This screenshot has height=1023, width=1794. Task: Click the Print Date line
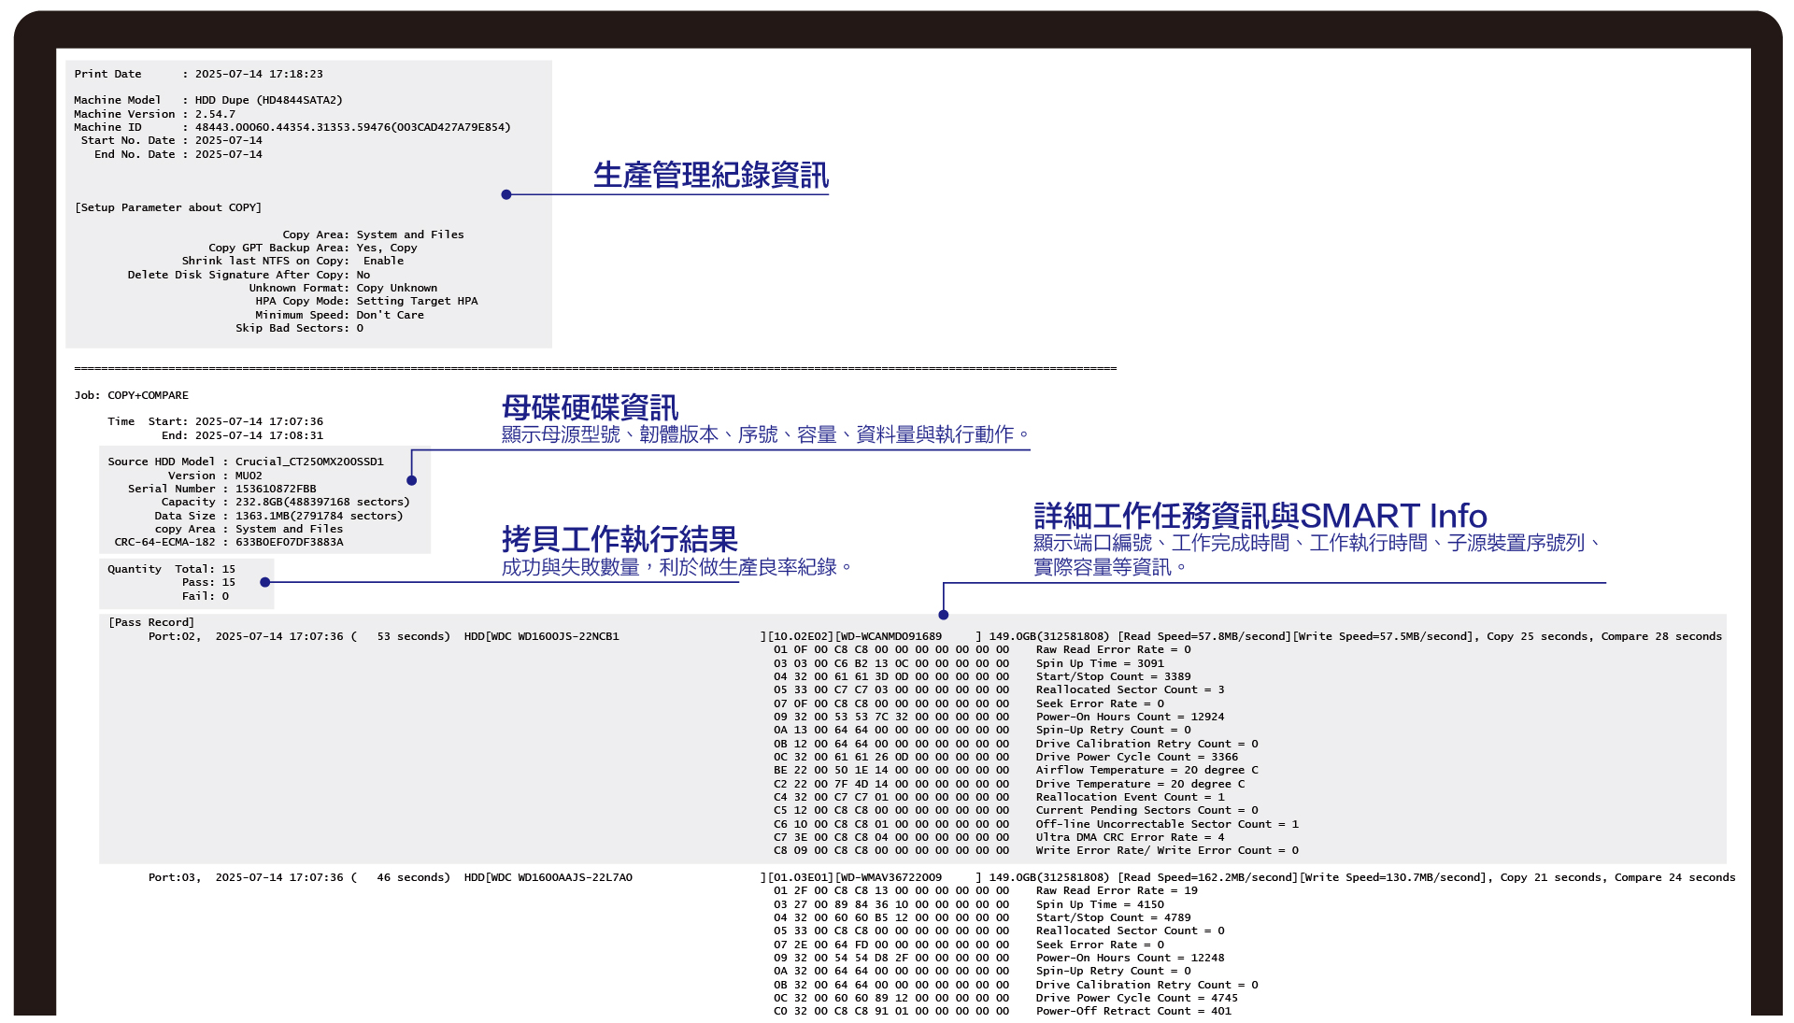[x=198, y=74]
